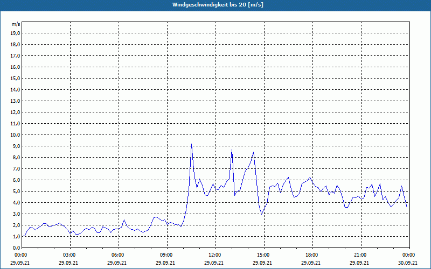Screen dimensions: 431x269
Task: Pick the '2,0' y-axis label
Action: pos(17,225)
